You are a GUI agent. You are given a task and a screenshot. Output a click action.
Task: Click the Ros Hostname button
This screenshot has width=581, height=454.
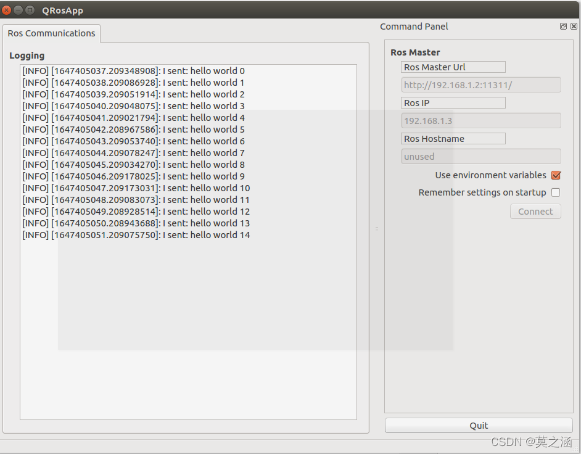453,138
